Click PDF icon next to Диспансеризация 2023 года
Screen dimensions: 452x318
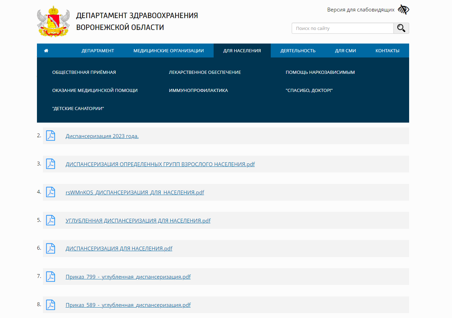pos(51,136)
